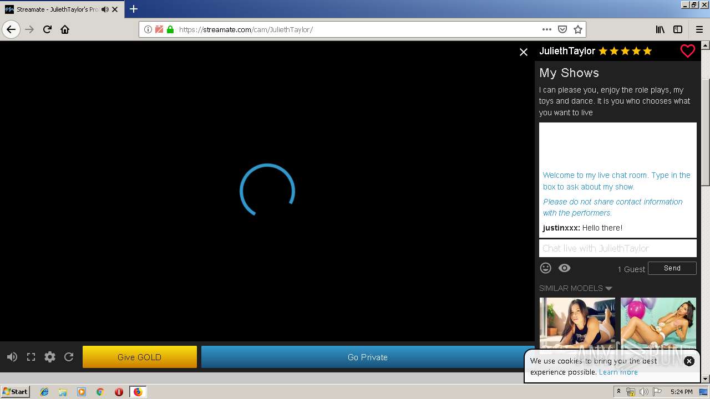Click the taskbar clock 5:24 PM
710x399 pixels.
pyautogui.click(x=682, y=392)
